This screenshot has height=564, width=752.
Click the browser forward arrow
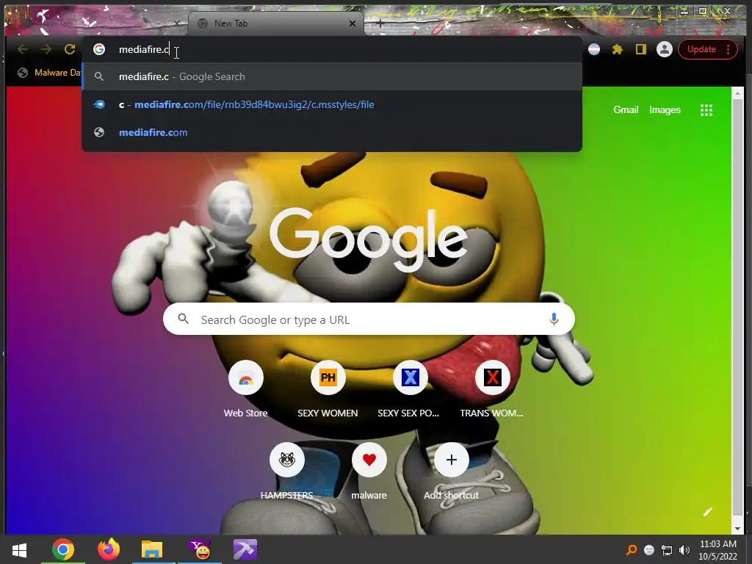coord(46,49)
